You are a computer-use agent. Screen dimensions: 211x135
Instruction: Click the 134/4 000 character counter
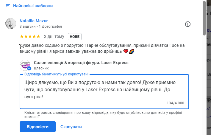coord(176,103)
